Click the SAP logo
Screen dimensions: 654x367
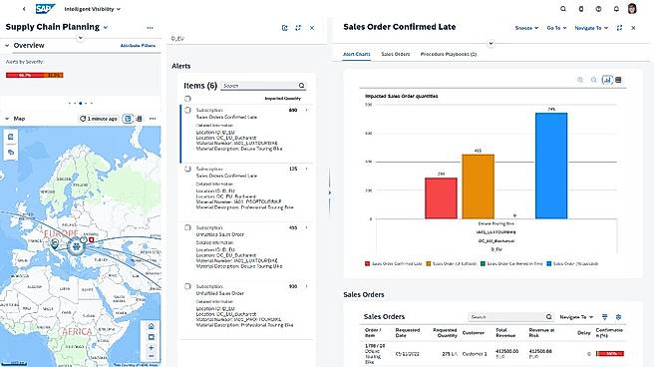click(x=45, y=8)
